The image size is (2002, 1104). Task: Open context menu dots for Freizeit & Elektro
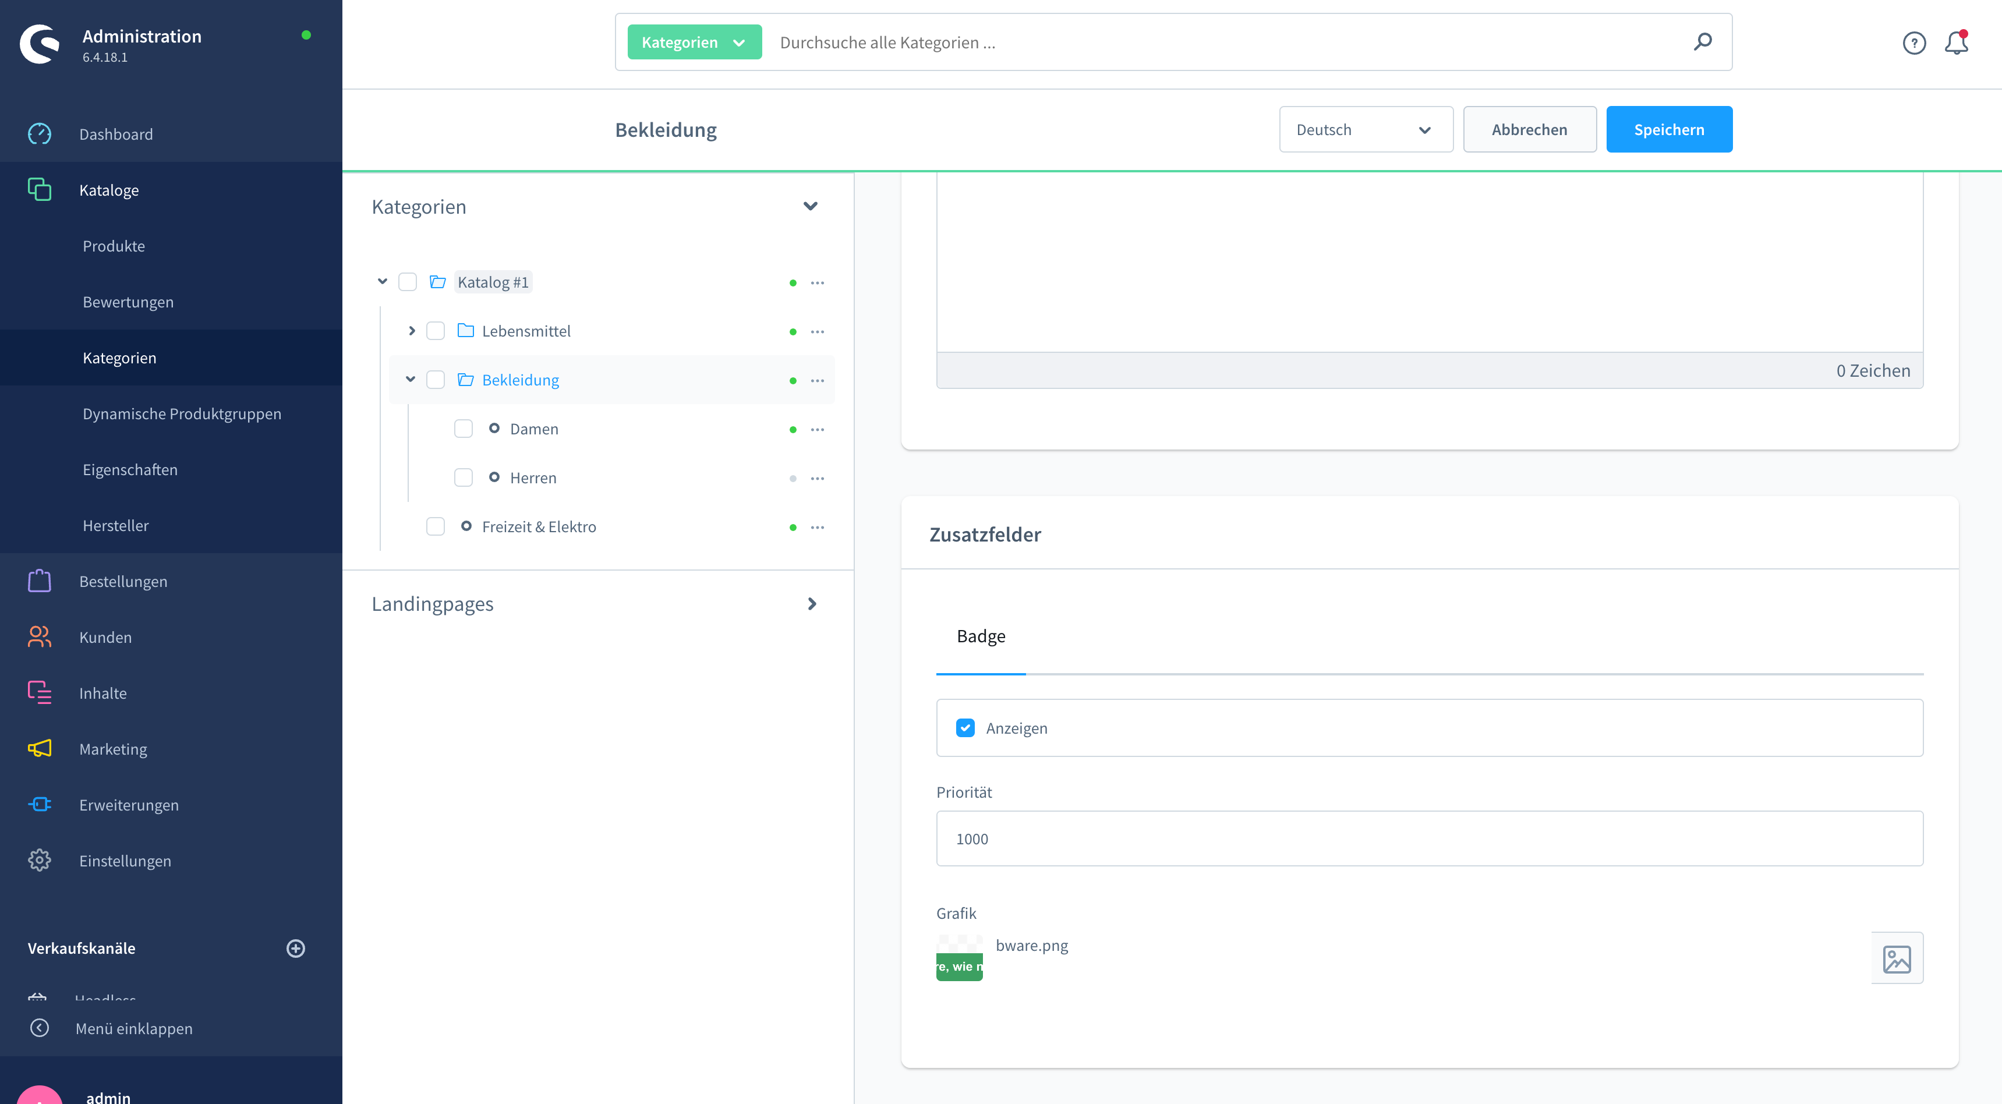click(818, 528)
